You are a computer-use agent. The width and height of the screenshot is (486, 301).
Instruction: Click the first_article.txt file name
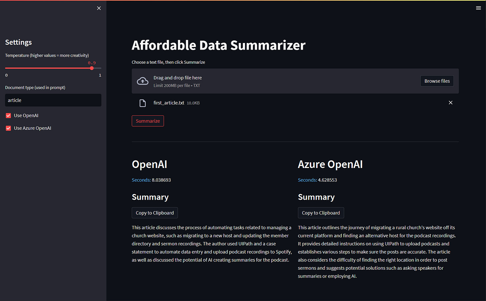[169, 103]
